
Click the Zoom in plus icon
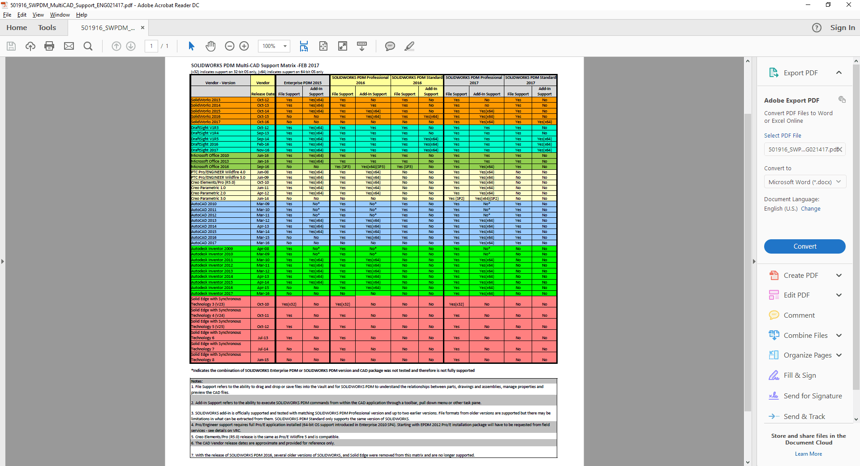(x=244, y=46)
